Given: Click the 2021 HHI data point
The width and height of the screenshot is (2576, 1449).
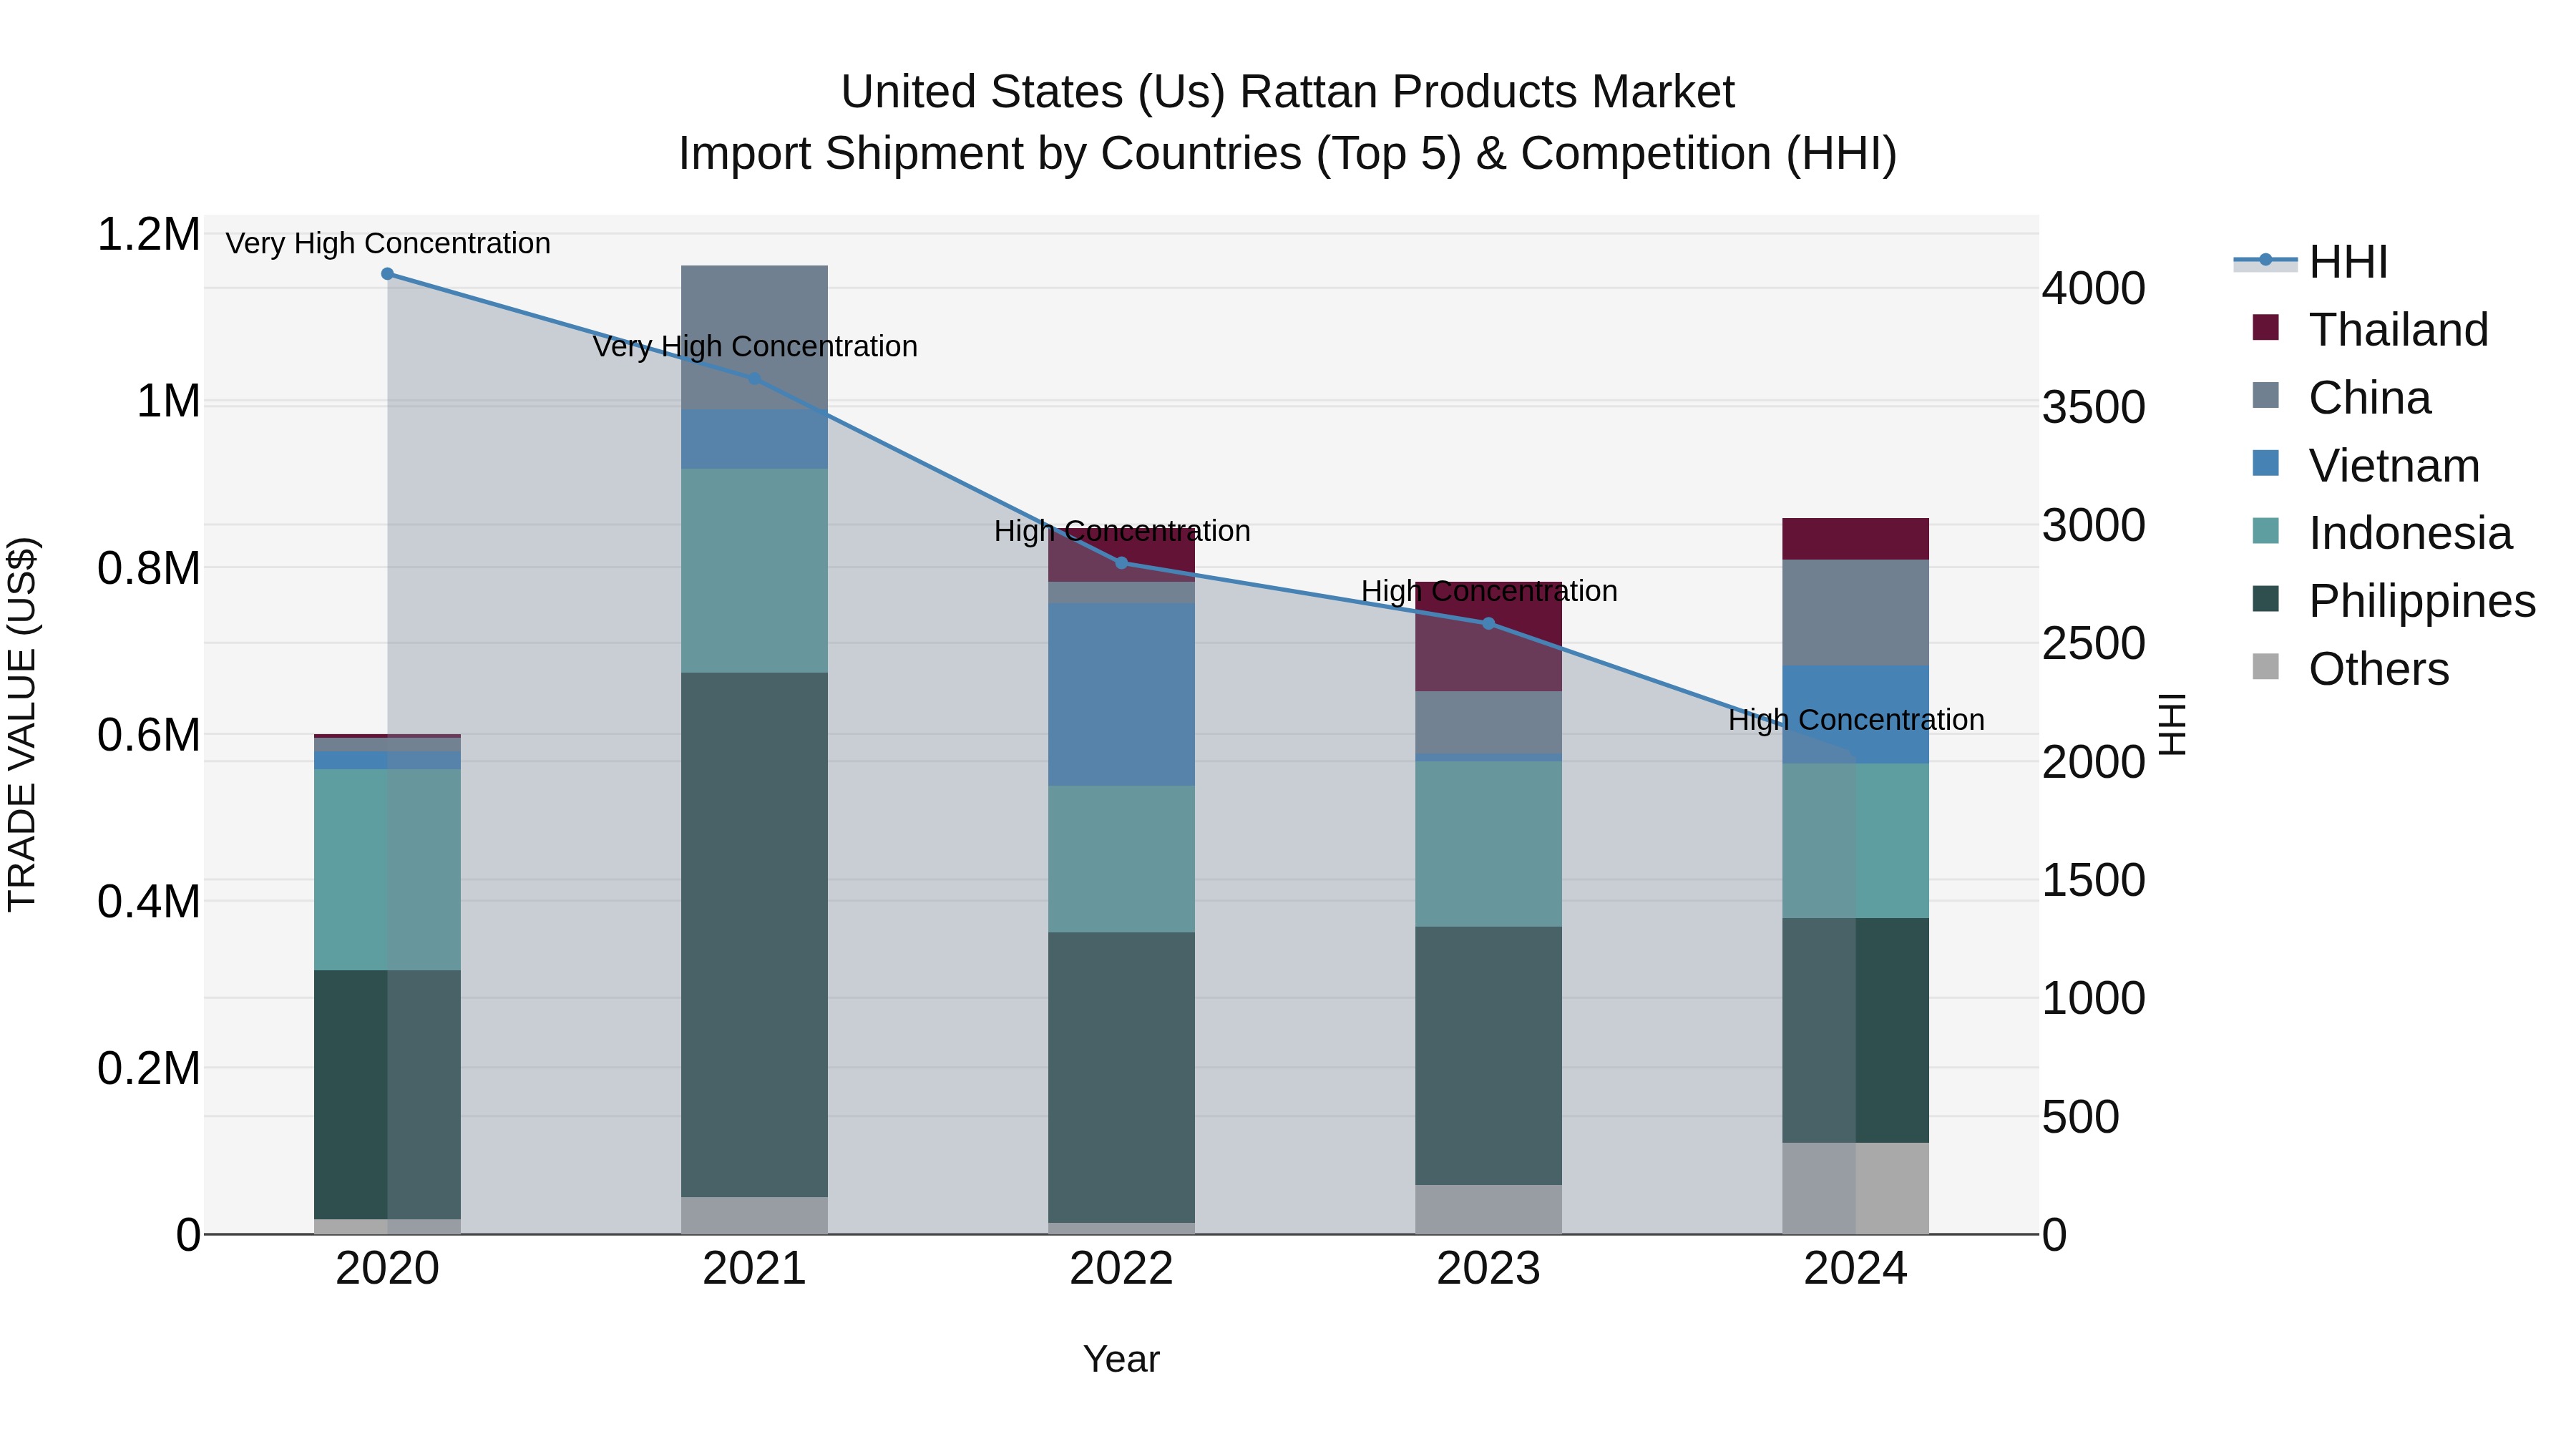Looking at the screenshot, I should [755, 379].
